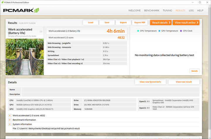This screenshot has width=211, height=139.
Task: Click the PCMark 8 logo
Action: 21,10
